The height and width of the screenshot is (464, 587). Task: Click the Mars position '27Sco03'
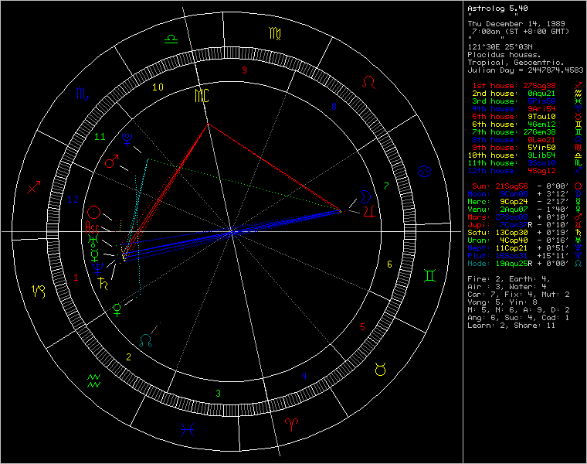pos(511,217)
